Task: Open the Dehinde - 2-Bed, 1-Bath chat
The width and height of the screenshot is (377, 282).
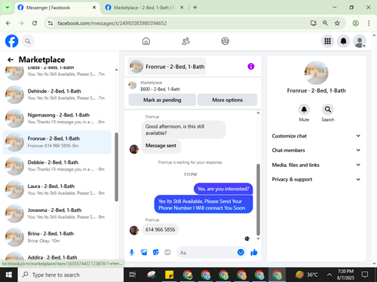Action: [57, 95]
